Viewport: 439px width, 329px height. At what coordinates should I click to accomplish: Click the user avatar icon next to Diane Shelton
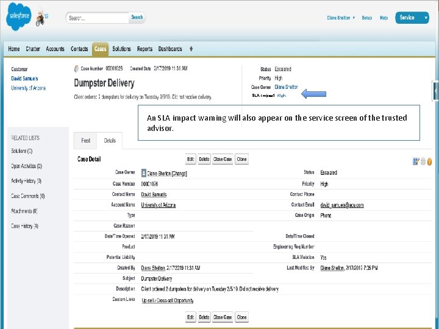pyautogui.click(x=144, y=173)
